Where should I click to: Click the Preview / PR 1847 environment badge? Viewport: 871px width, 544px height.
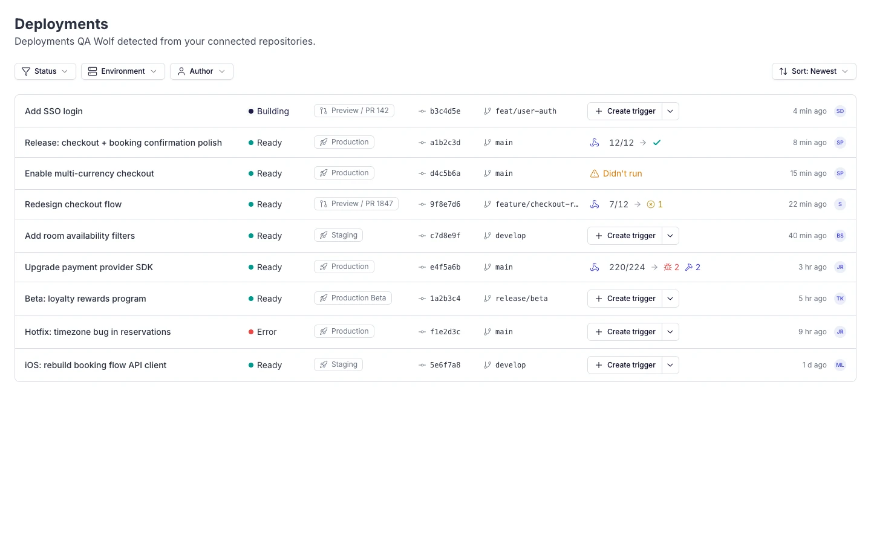pyautogui.click(x=356, y=204)
